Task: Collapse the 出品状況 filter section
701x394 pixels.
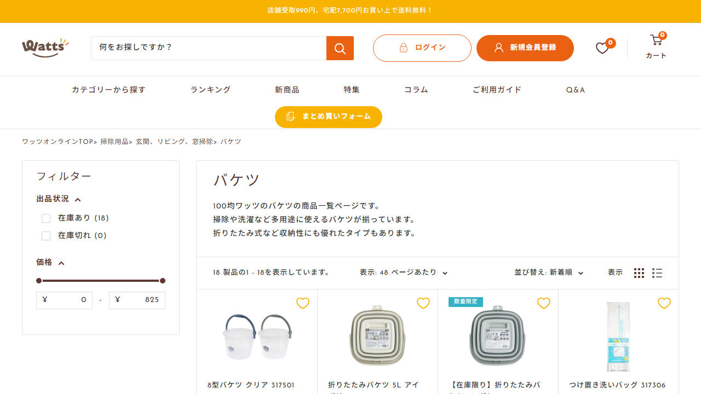Action: [59, 199]
